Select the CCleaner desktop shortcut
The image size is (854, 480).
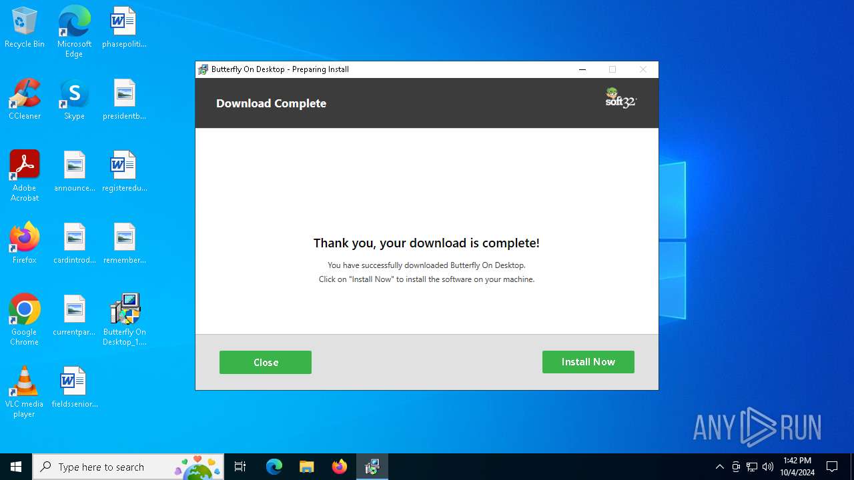point(25,100)
